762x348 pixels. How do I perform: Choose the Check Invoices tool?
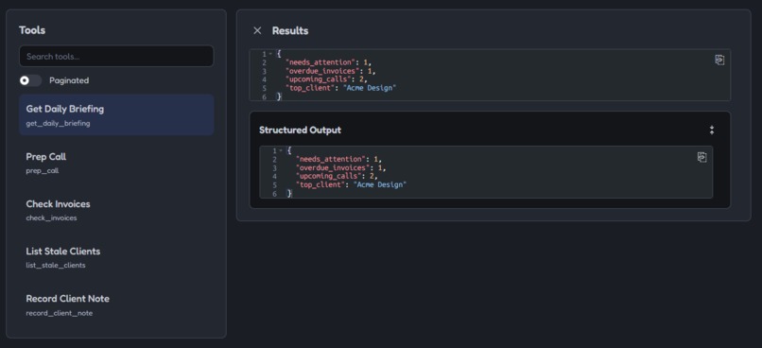click(116, 210)
